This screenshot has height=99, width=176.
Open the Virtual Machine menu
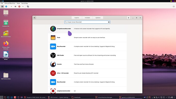click(10, 3)
